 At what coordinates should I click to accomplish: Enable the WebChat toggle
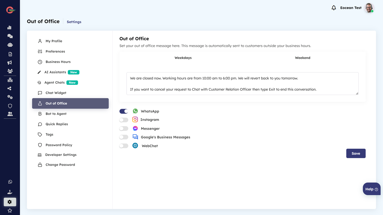click(124, 146)
